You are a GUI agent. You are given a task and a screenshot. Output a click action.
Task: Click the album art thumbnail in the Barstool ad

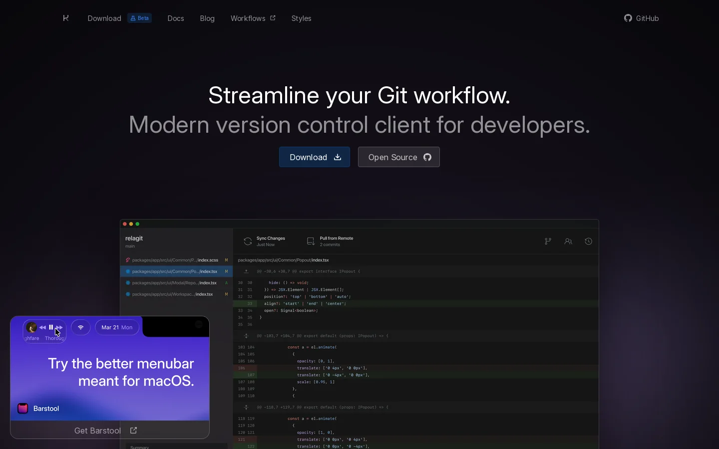(31, 327)
